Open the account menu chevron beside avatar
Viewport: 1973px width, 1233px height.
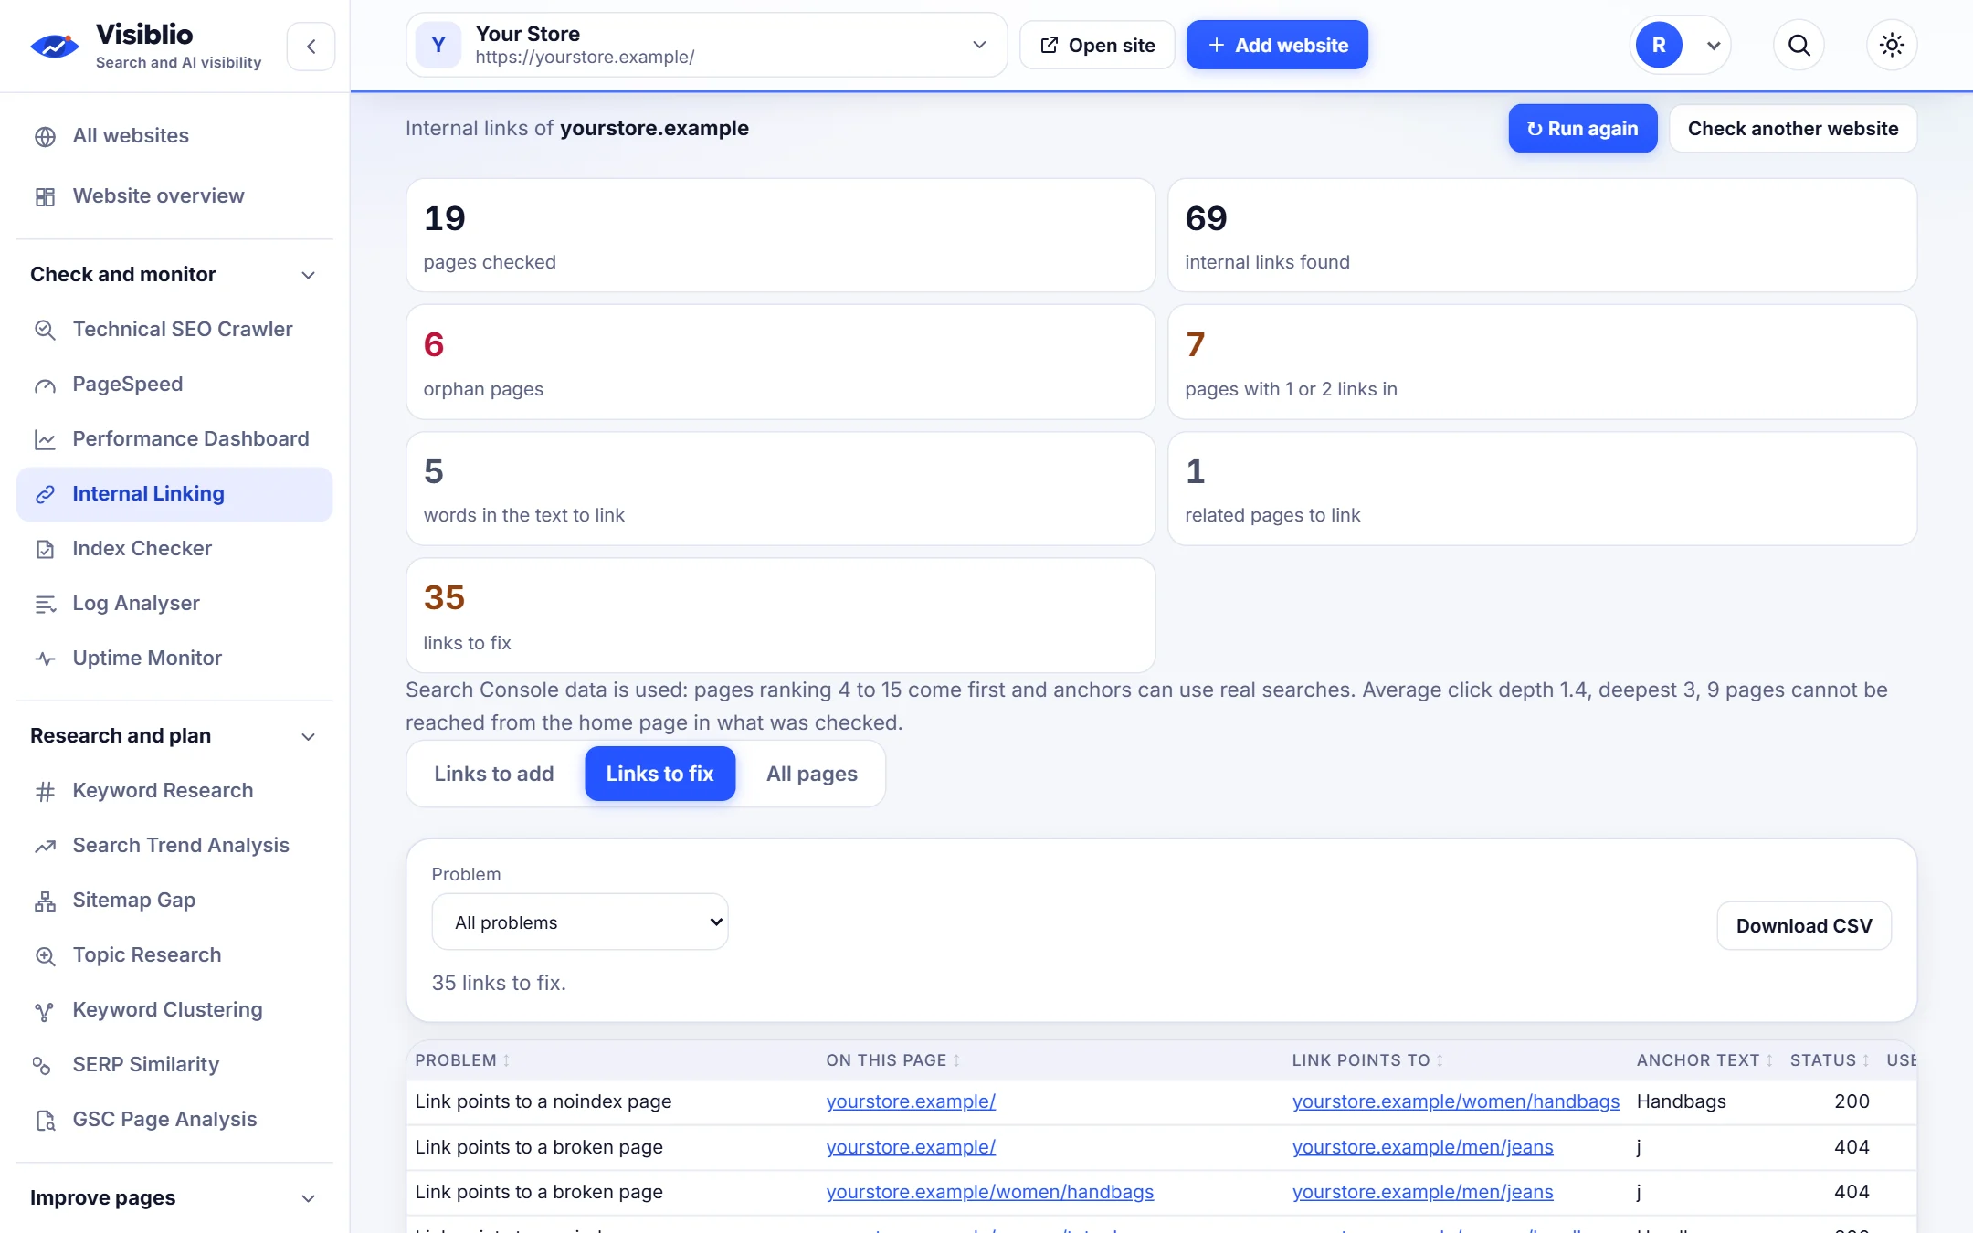[1713, 46]
